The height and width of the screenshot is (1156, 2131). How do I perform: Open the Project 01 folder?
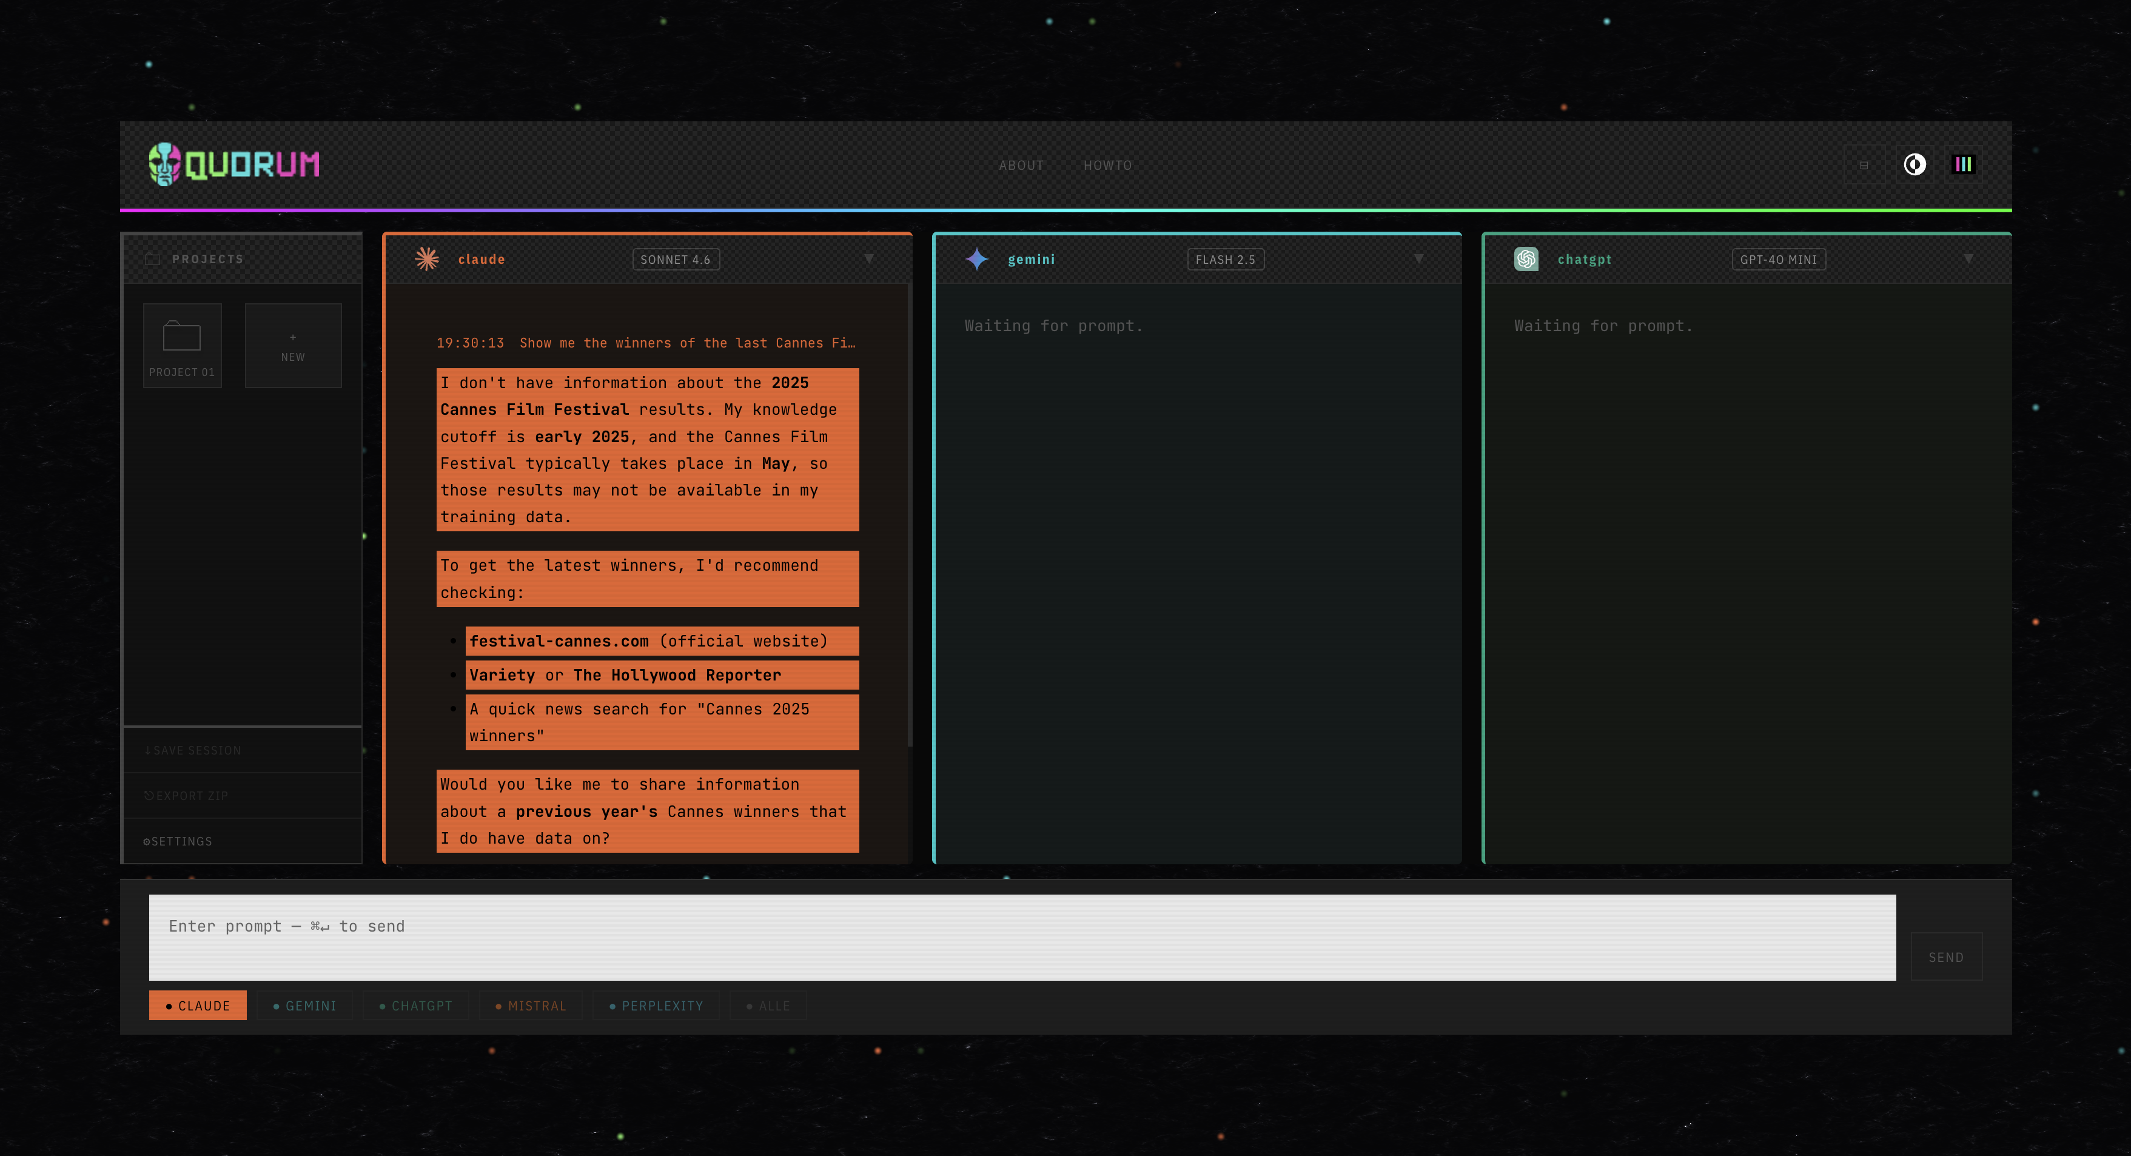182,346
